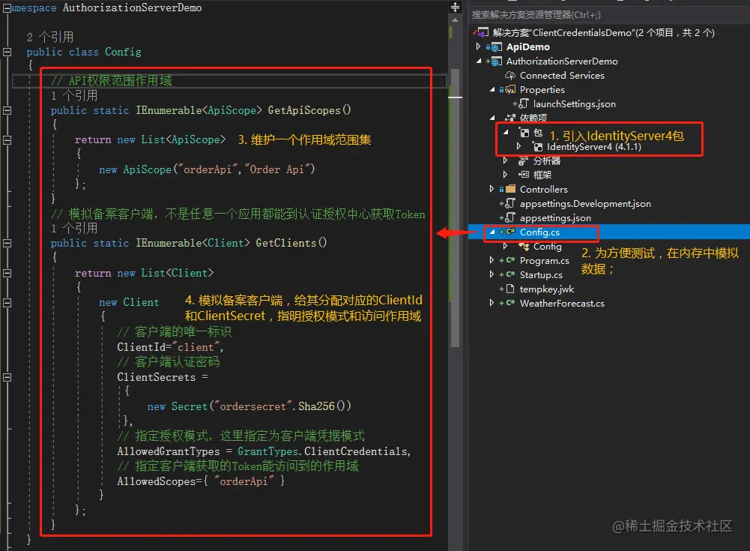
Task: Collapse the return new List<ApiScope> outline
Action: point(7,139)
